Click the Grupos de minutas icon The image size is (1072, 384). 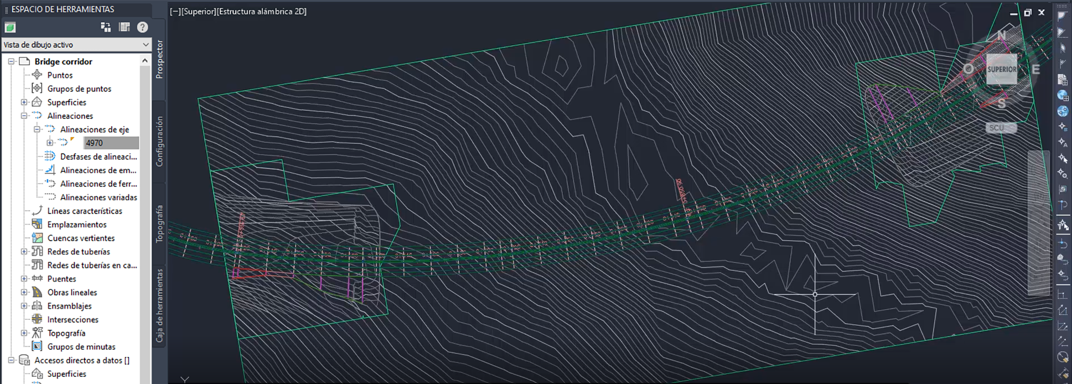pyautogui.click(x=37, y=346)
